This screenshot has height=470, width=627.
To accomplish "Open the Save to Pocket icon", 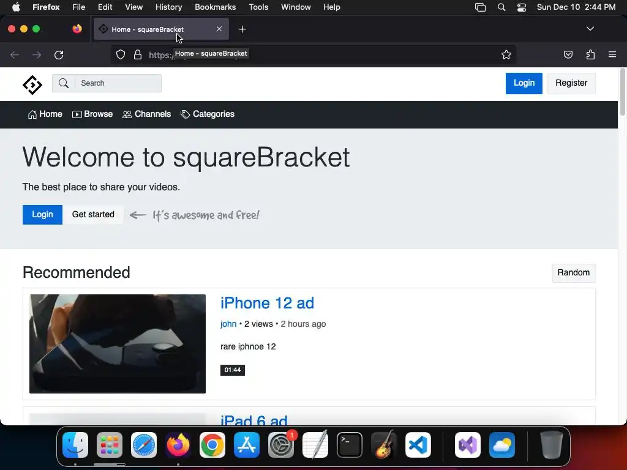I will 568,54.
